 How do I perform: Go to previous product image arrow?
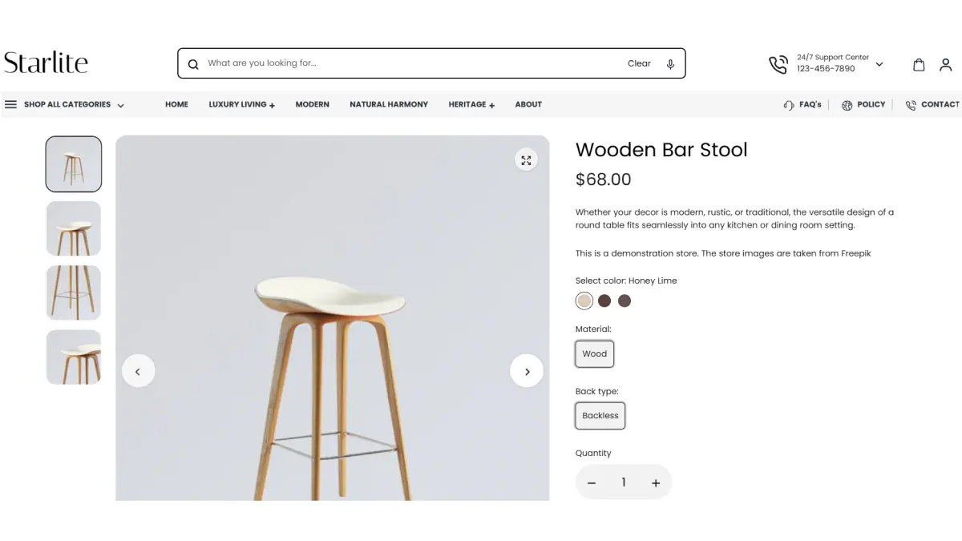pos(138,371)
